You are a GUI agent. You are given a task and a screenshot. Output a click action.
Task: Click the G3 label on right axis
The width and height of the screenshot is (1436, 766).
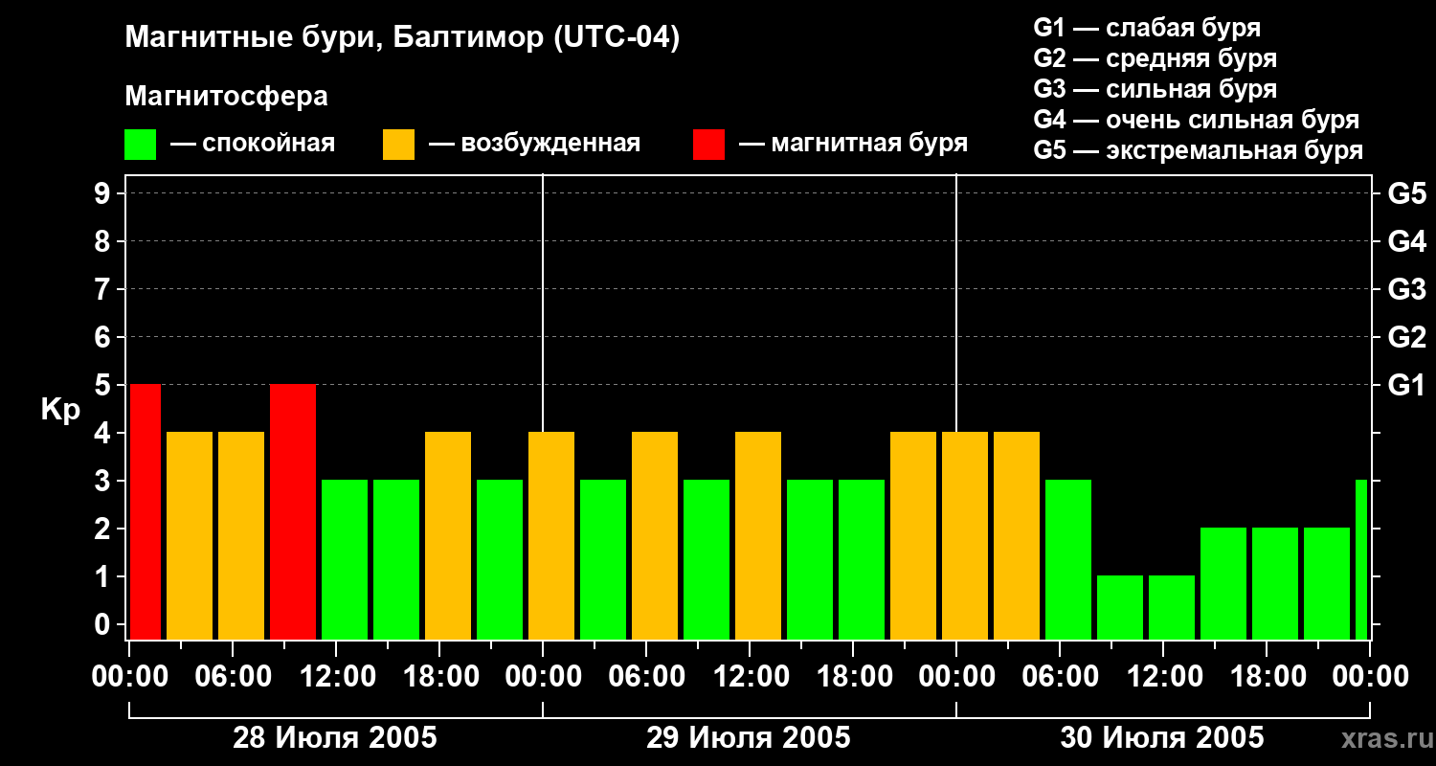coord(1406,289)
